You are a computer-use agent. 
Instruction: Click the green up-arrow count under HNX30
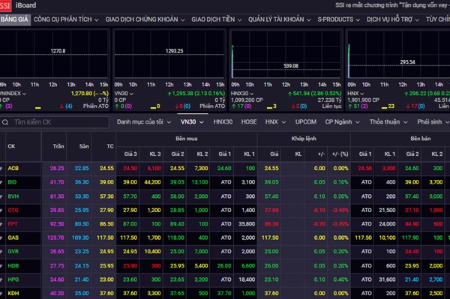(x=241, y=106)
